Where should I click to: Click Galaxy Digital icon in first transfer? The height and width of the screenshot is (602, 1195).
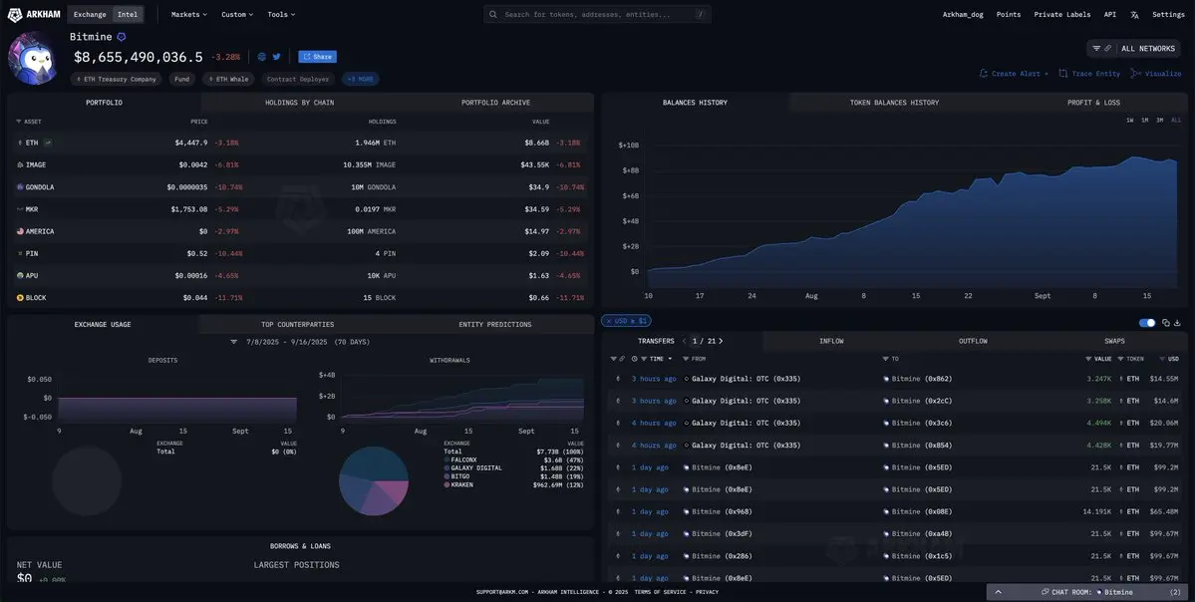coord(687,379)
